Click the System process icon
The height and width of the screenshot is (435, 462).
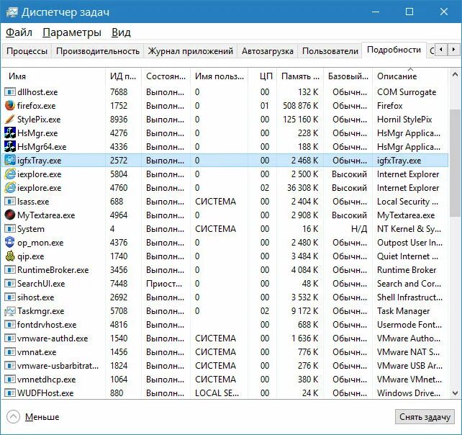point(10,229)
